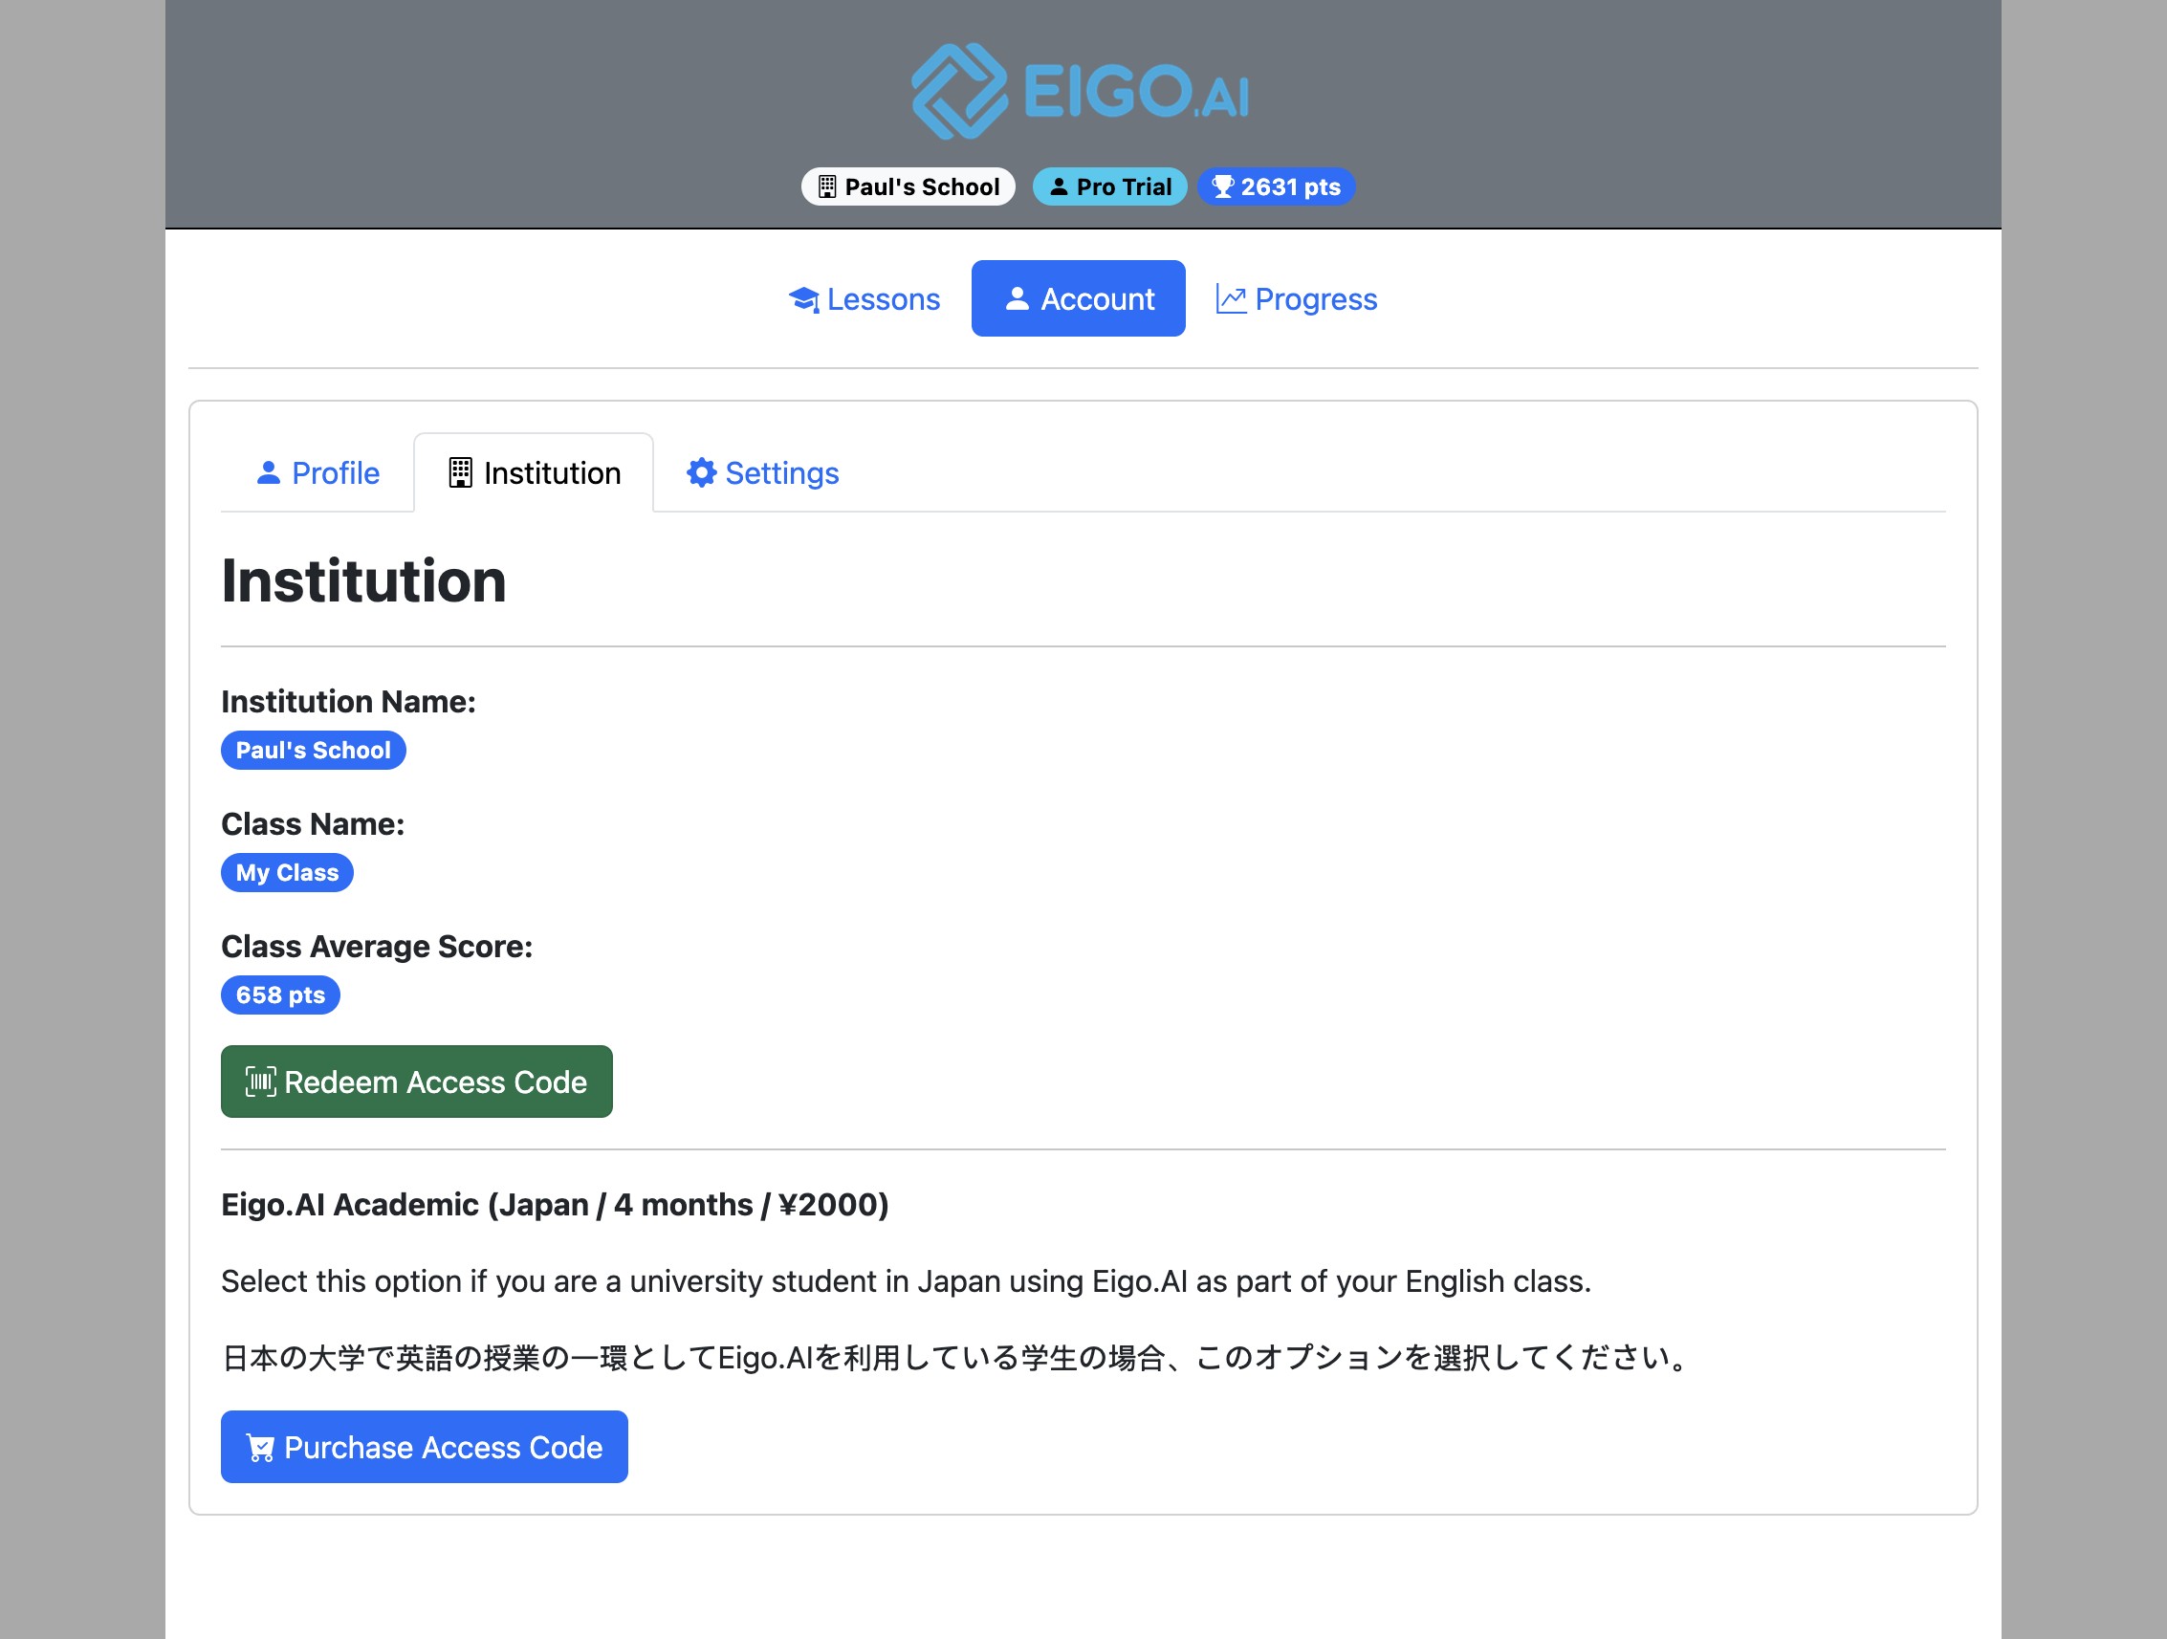Click the Pro Trial badge
This screenshot has height=1639, width=2167.
pyautogui.click(x=1110, y=187)
